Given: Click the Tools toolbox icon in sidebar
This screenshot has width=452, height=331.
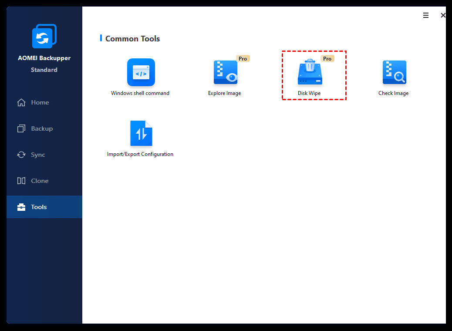Looking at the screenshot, I should point(21,207).
